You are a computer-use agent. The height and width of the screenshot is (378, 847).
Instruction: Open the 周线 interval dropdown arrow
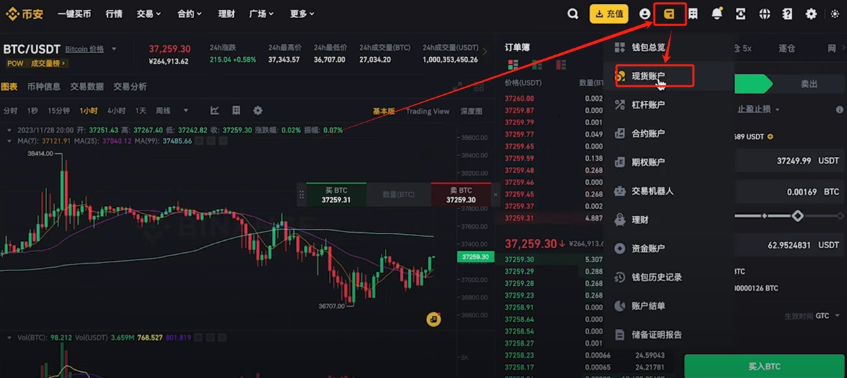pos(187,111)
